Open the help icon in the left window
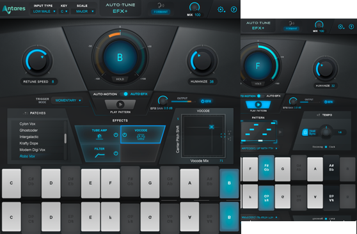The width and height of the screenshot is (357, 234). (x=234, y=10)
